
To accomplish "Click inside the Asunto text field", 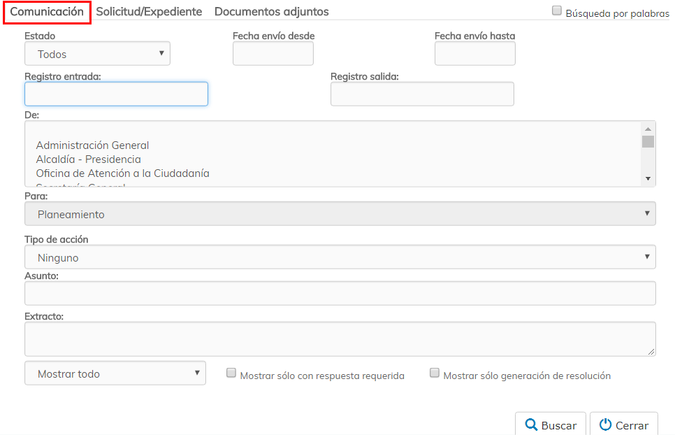I will (340, 294).
